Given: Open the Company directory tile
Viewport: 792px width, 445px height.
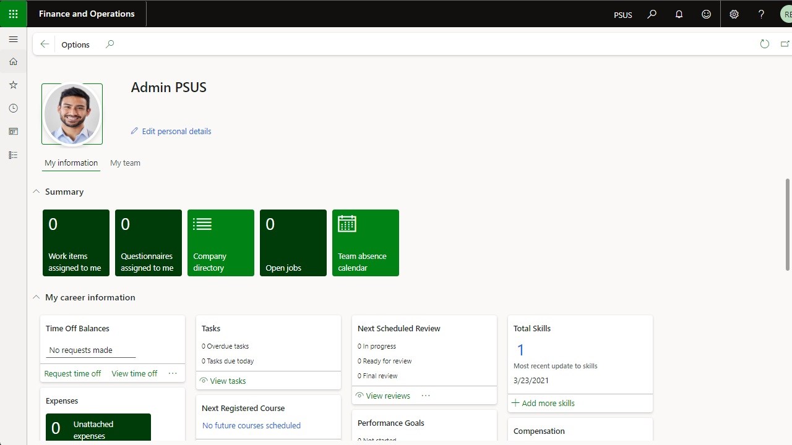Looking at the screenshot, I should (221, 243).
